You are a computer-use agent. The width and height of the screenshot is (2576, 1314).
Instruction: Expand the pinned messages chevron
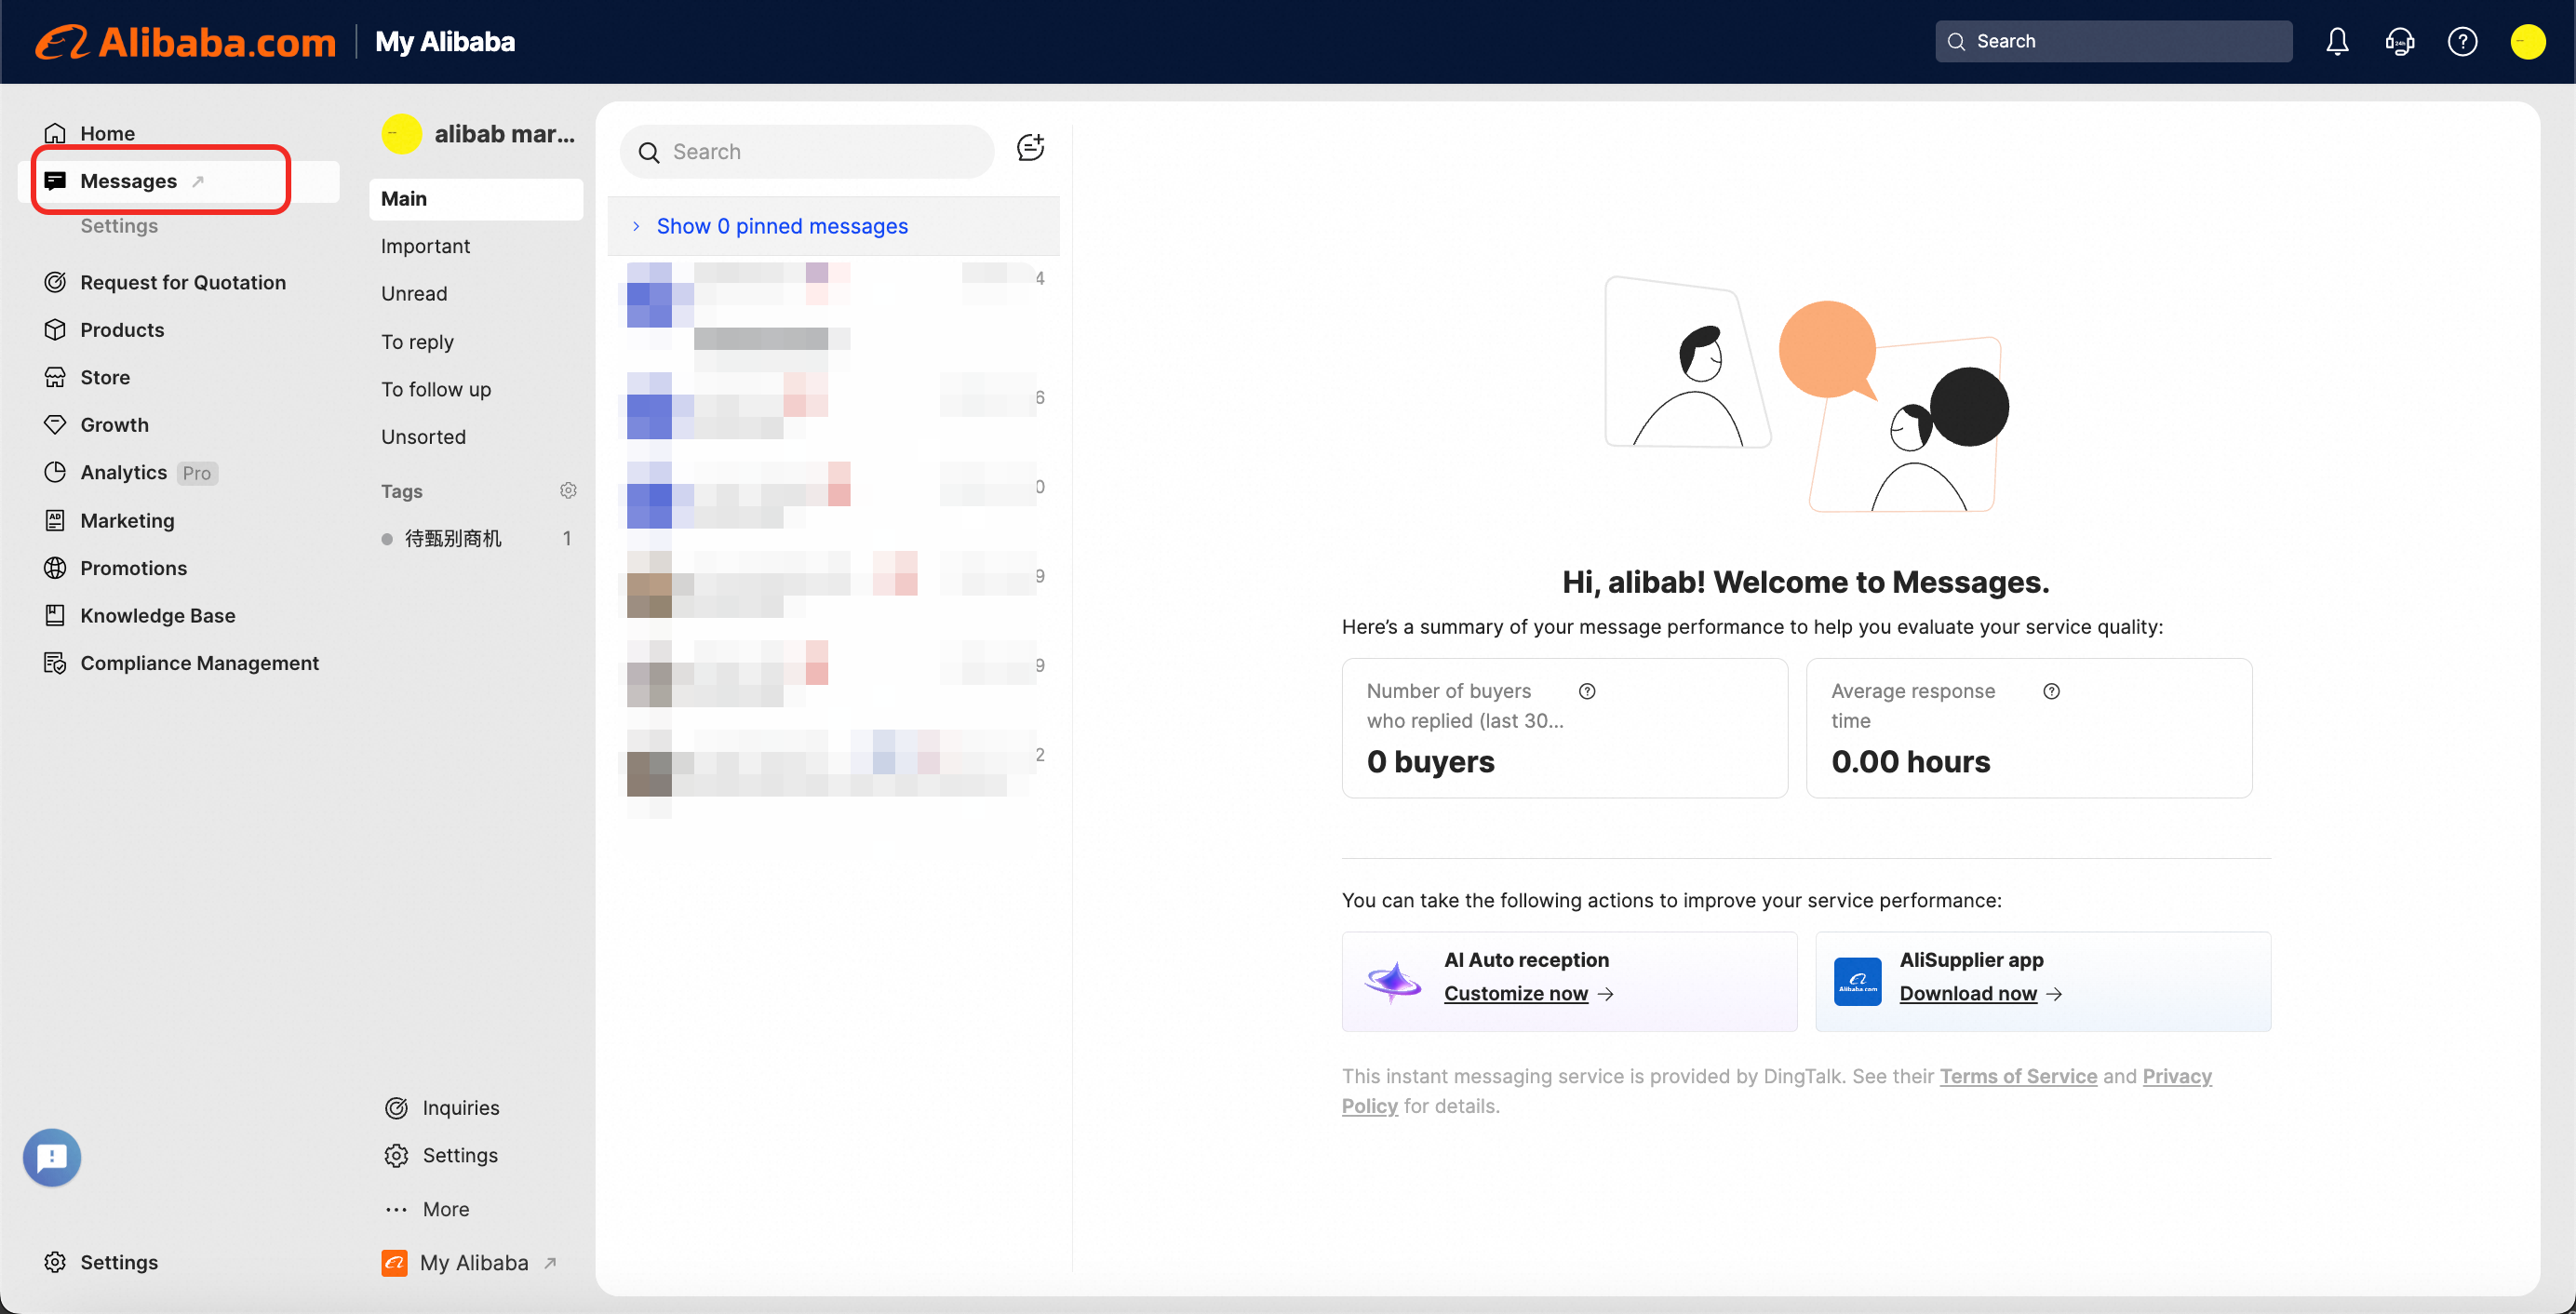pyautogui.click(x=636, y=226)
